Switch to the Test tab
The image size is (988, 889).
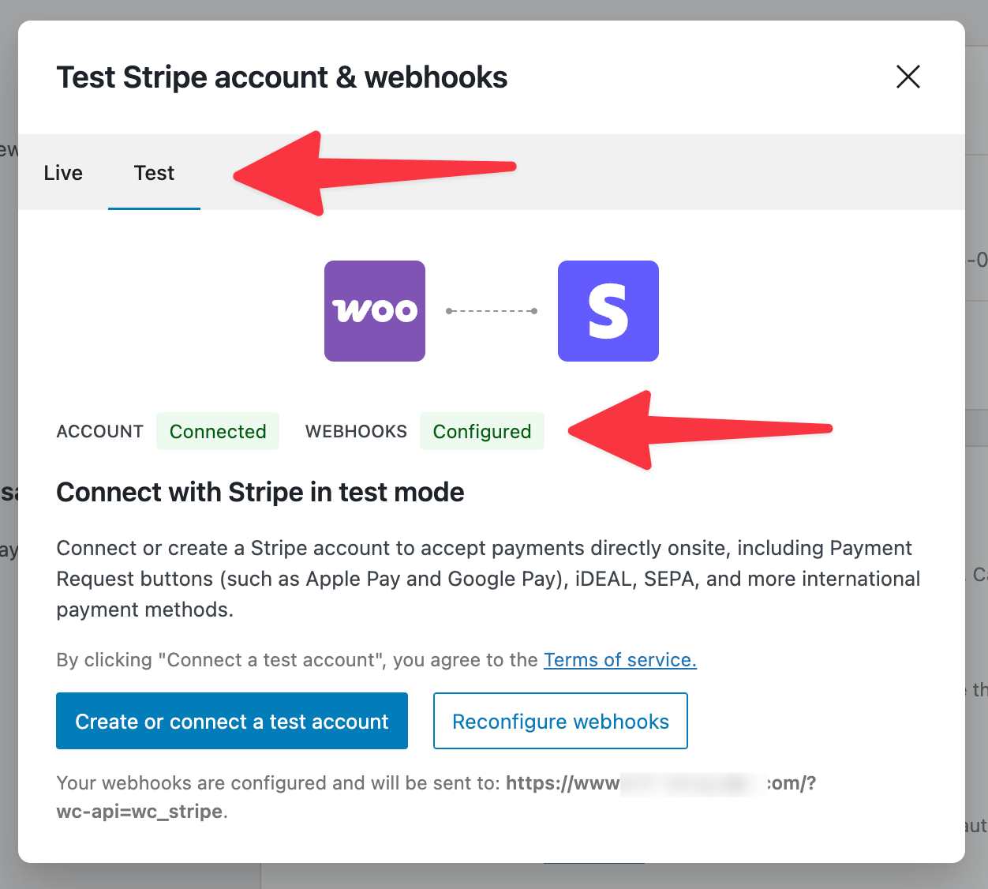pos(154,172)
